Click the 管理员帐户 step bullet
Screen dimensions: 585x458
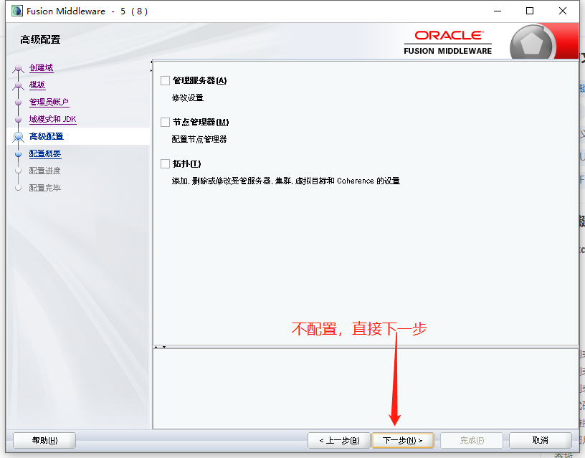(x=19, y=102)
